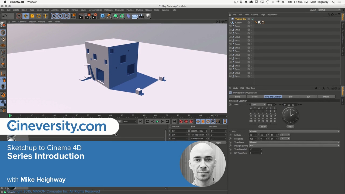Switch to the Details tab
Image resolution: width=345 pixels, height=194 pixels.
(326, 97)
